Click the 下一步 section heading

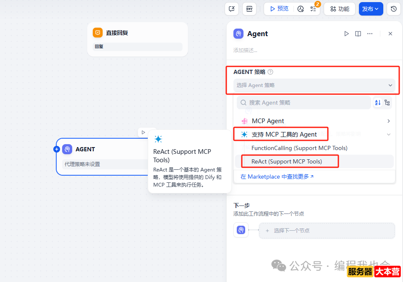click(x=241, y=206)
